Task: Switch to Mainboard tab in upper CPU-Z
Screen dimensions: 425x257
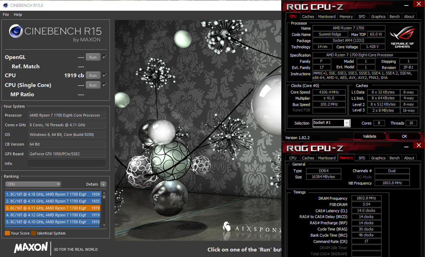Action: (x=327, y=16)
